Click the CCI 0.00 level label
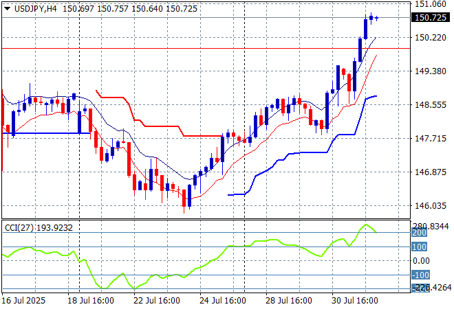The width and height of the screenshot is (454, 309). [x=421, y=261]
